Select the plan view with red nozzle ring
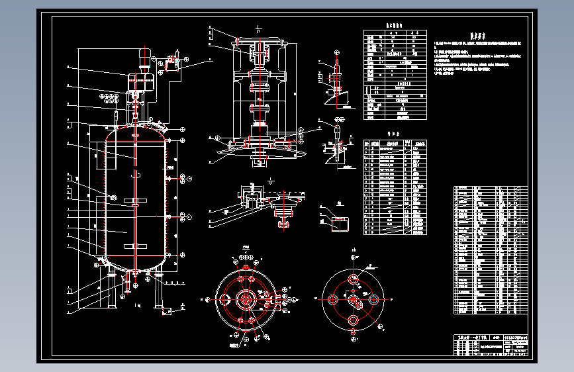 tap(246, 299)
